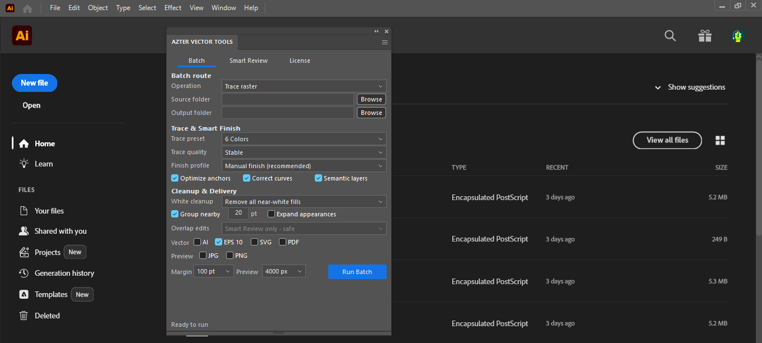Image resolution: width=762 pixels, height=343 pixels.
Task: Open the Effect menu
Action: (x=173, y=8)
